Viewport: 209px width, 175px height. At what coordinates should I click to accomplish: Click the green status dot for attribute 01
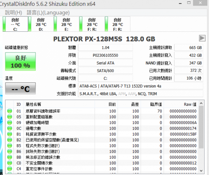pyautogui.click(x=9, y=111)
